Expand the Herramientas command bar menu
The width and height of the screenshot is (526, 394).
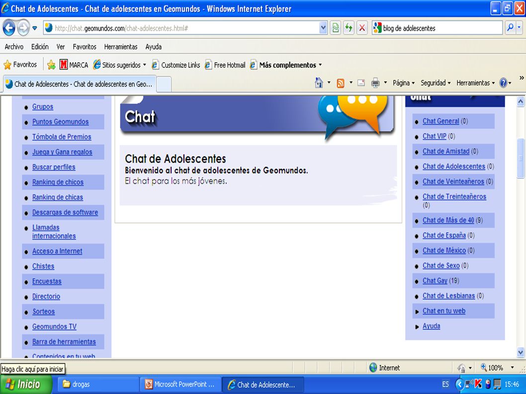(x=475, y=83)
